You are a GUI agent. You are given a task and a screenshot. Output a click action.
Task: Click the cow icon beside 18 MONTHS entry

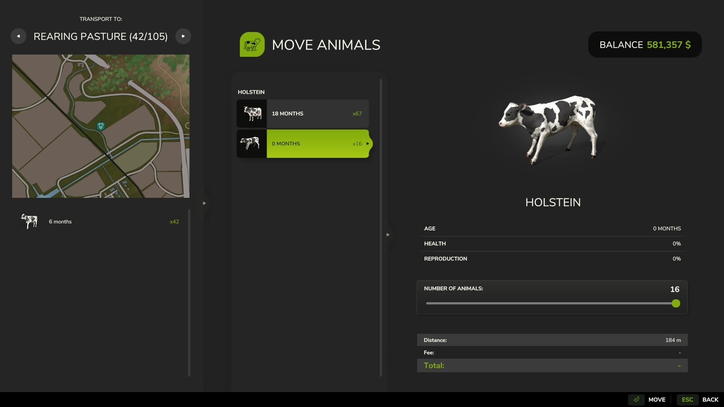click(251, 114)
